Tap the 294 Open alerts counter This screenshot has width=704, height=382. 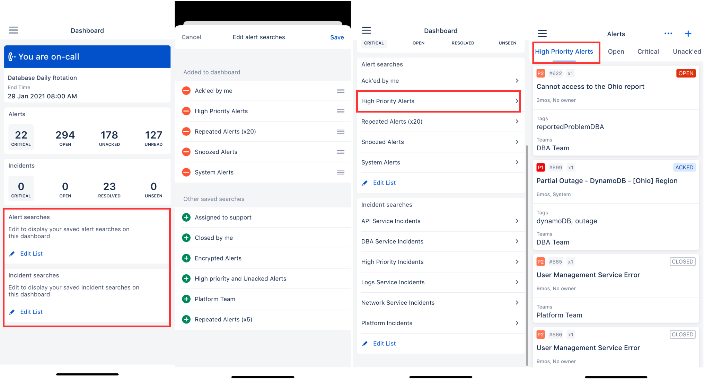pos(65,137)
